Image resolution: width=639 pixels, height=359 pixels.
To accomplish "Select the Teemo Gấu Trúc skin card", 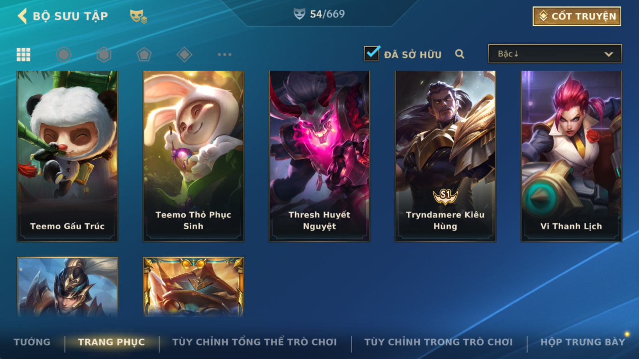I will [x=67, y=156].
